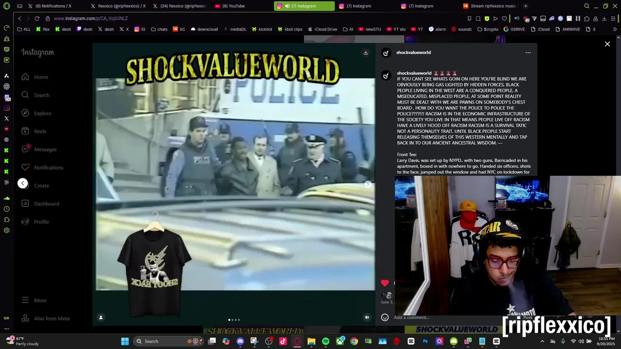Expand bookmarks bar overflow chevron
Image resolution: width=621 pixels, height=349 pixels.
coord(615,29)
